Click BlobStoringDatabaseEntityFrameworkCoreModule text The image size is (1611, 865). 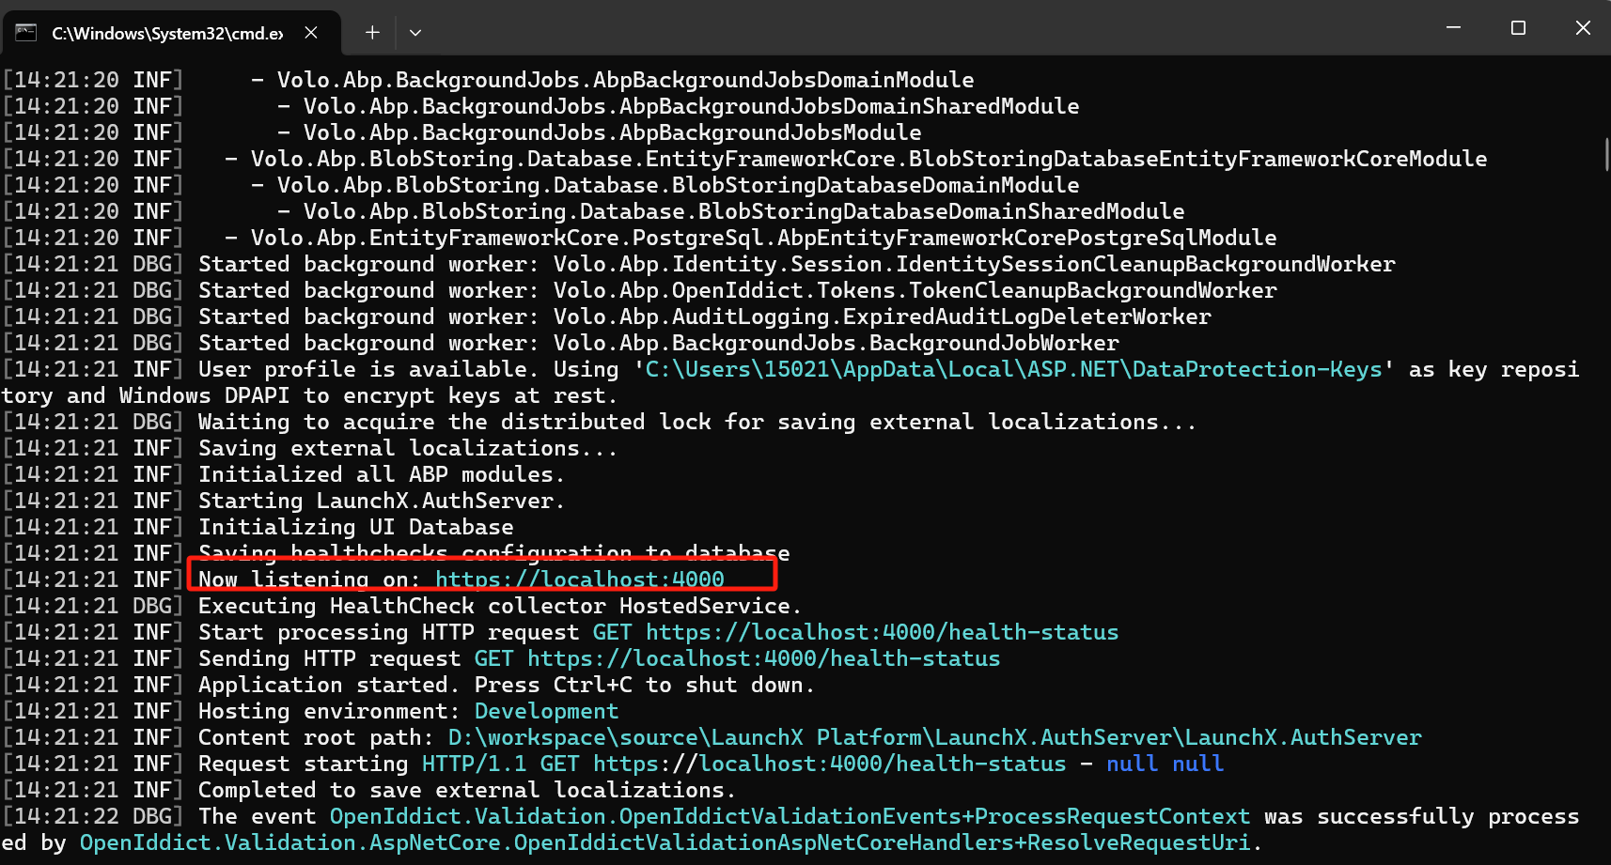(x=1197, y=159)
